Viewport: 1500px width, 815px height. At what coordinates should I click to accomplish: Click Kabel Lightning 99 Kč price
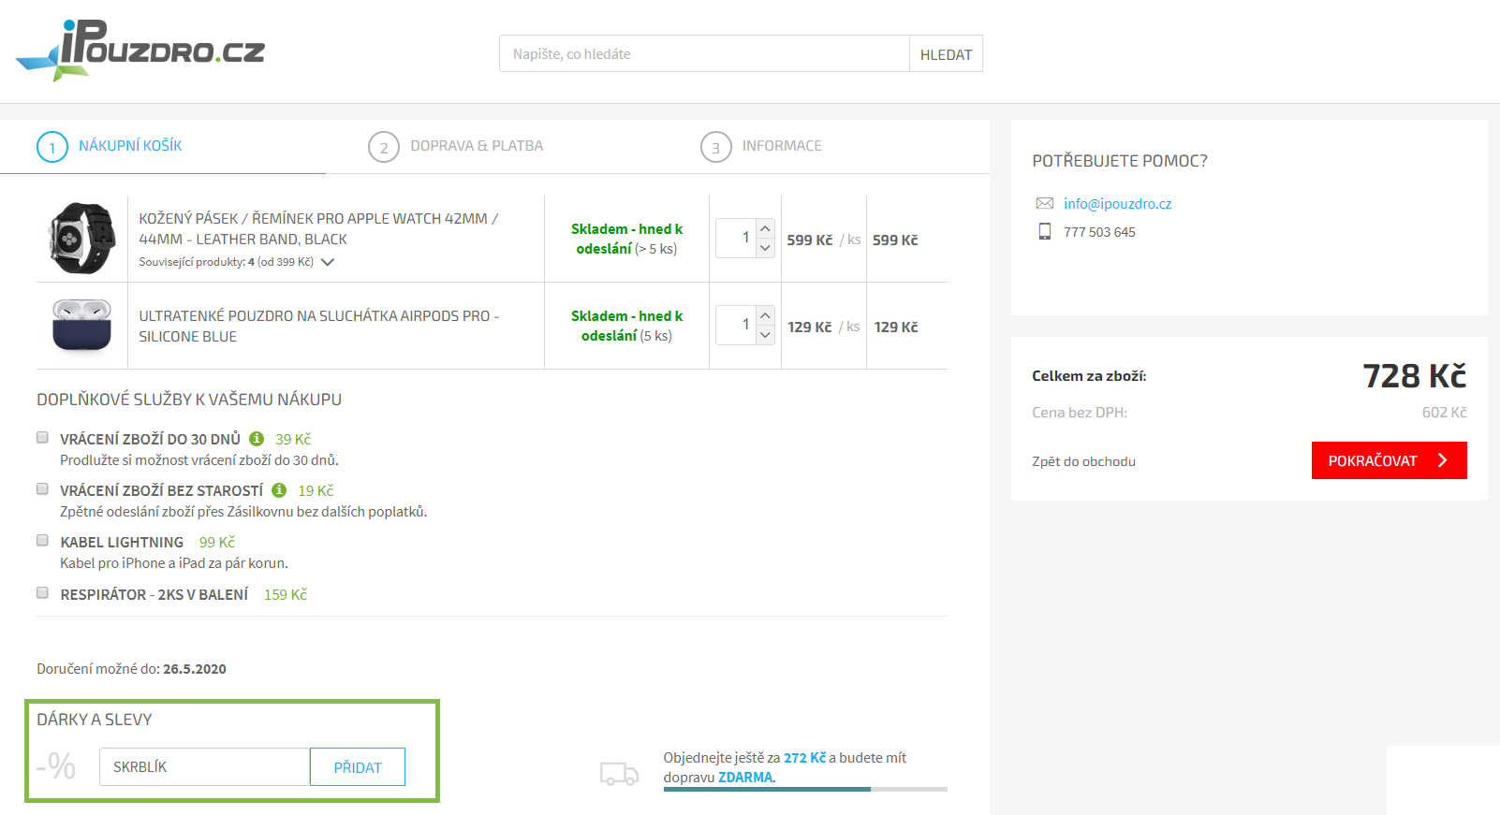217,543
